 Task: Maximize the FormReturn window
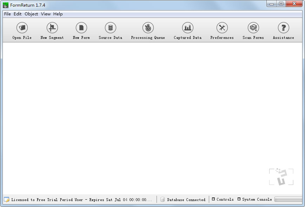[x=281, y=4]
